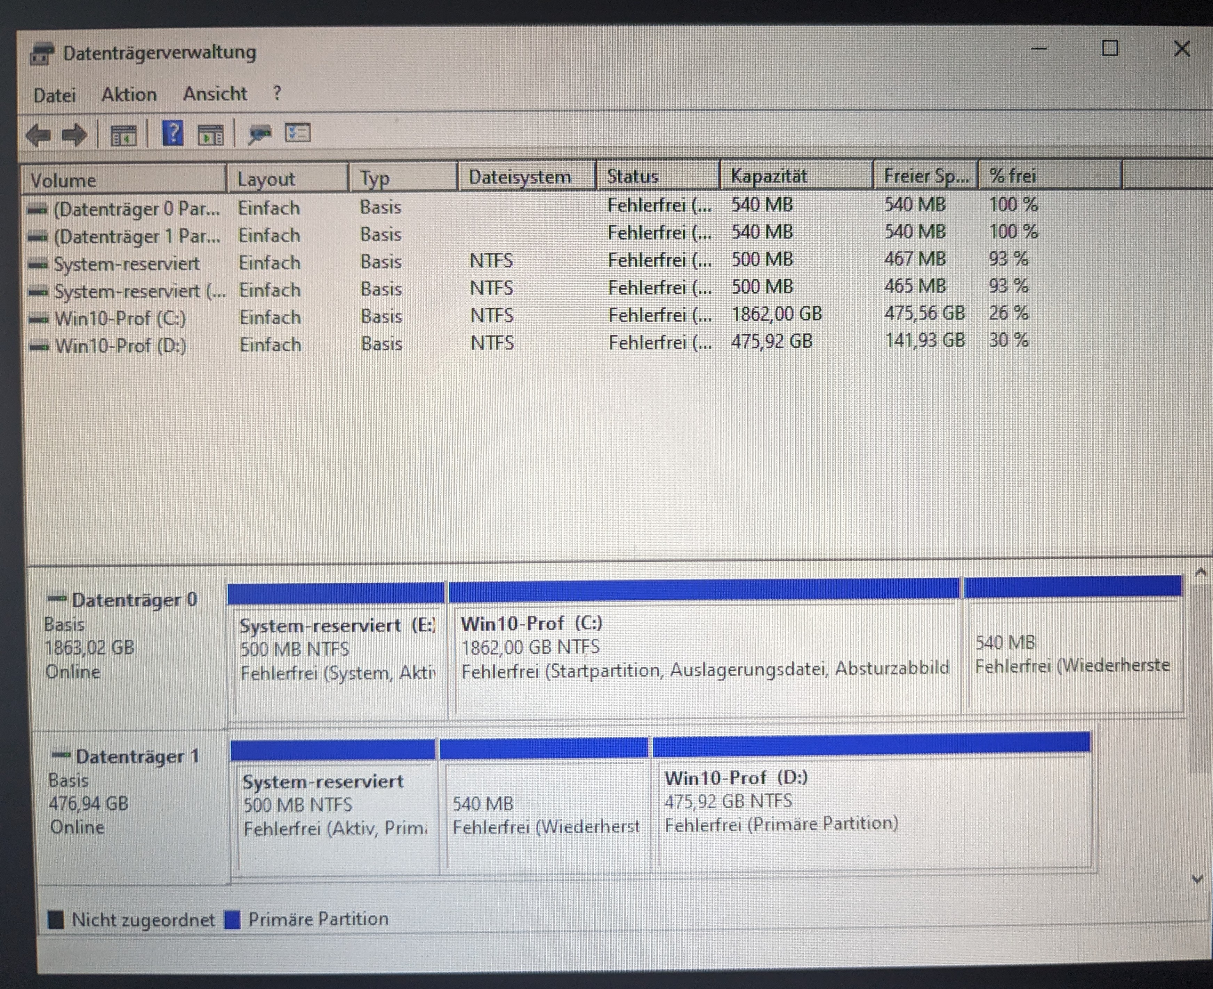Toggle the console tree pane icon
Image resolution: width=1213 pixels, height=989 pixels.
pyautogui.click(x=124, y=136)
